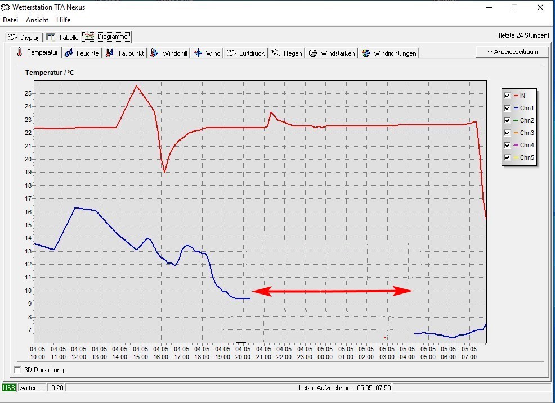Click the Feuchte humidity droplet icon
Image resolution: width=555 pixels, height=403 pixels.
69,53
